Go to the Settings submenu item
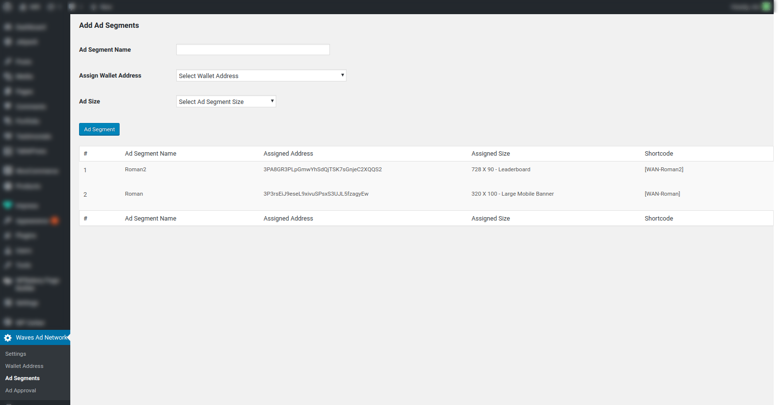Viewport: 781px width, 405px height. [x=16, y=354]
